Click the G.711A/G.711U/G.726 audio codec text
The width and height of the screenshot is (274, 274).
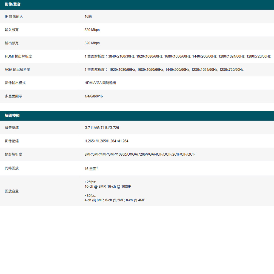pos(102,128)
